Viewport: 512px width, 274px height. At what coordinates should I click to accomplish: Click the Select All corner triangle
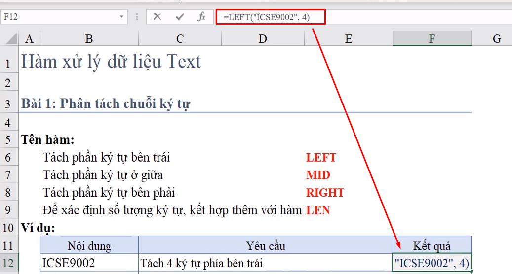[x=12, y=39]
